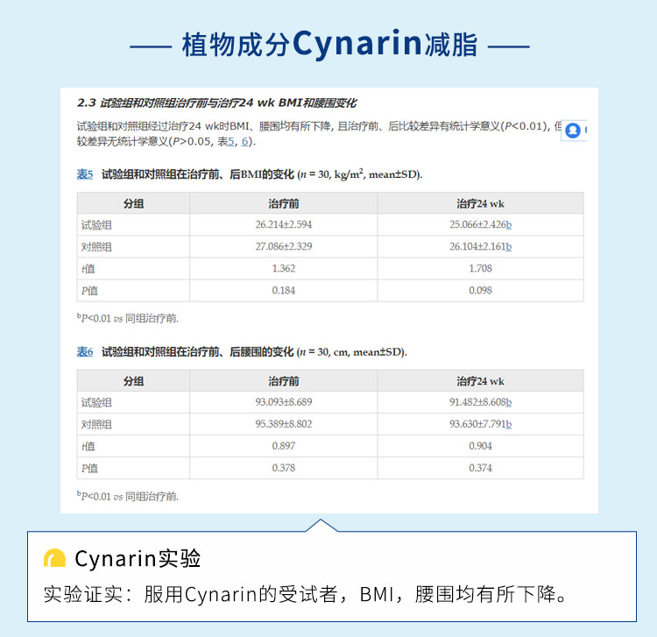Select waist value 93.093±8.689

[284, 402]
